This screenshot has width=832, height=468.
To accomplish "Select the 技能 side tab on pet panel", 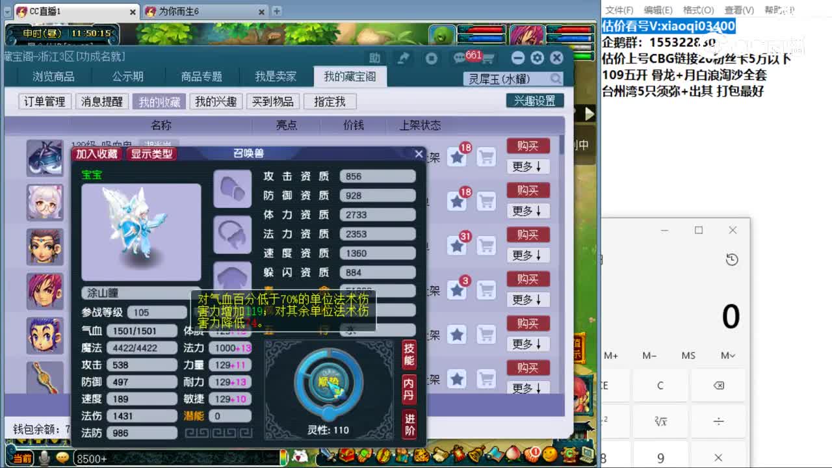I will tap(409, 355).
